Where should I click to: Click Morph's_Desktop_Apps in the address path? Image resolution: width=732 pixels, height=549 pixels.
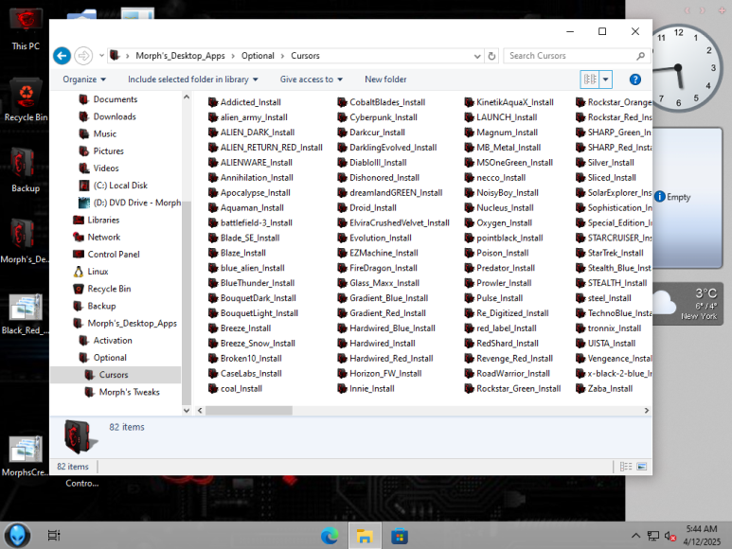tap(180, 56)
